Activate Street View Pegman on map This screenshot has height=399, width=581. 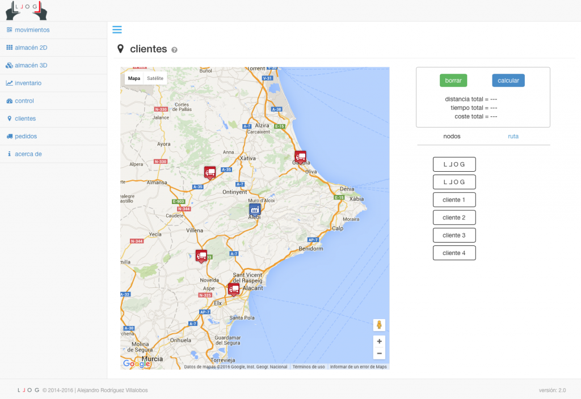[379, 325]
